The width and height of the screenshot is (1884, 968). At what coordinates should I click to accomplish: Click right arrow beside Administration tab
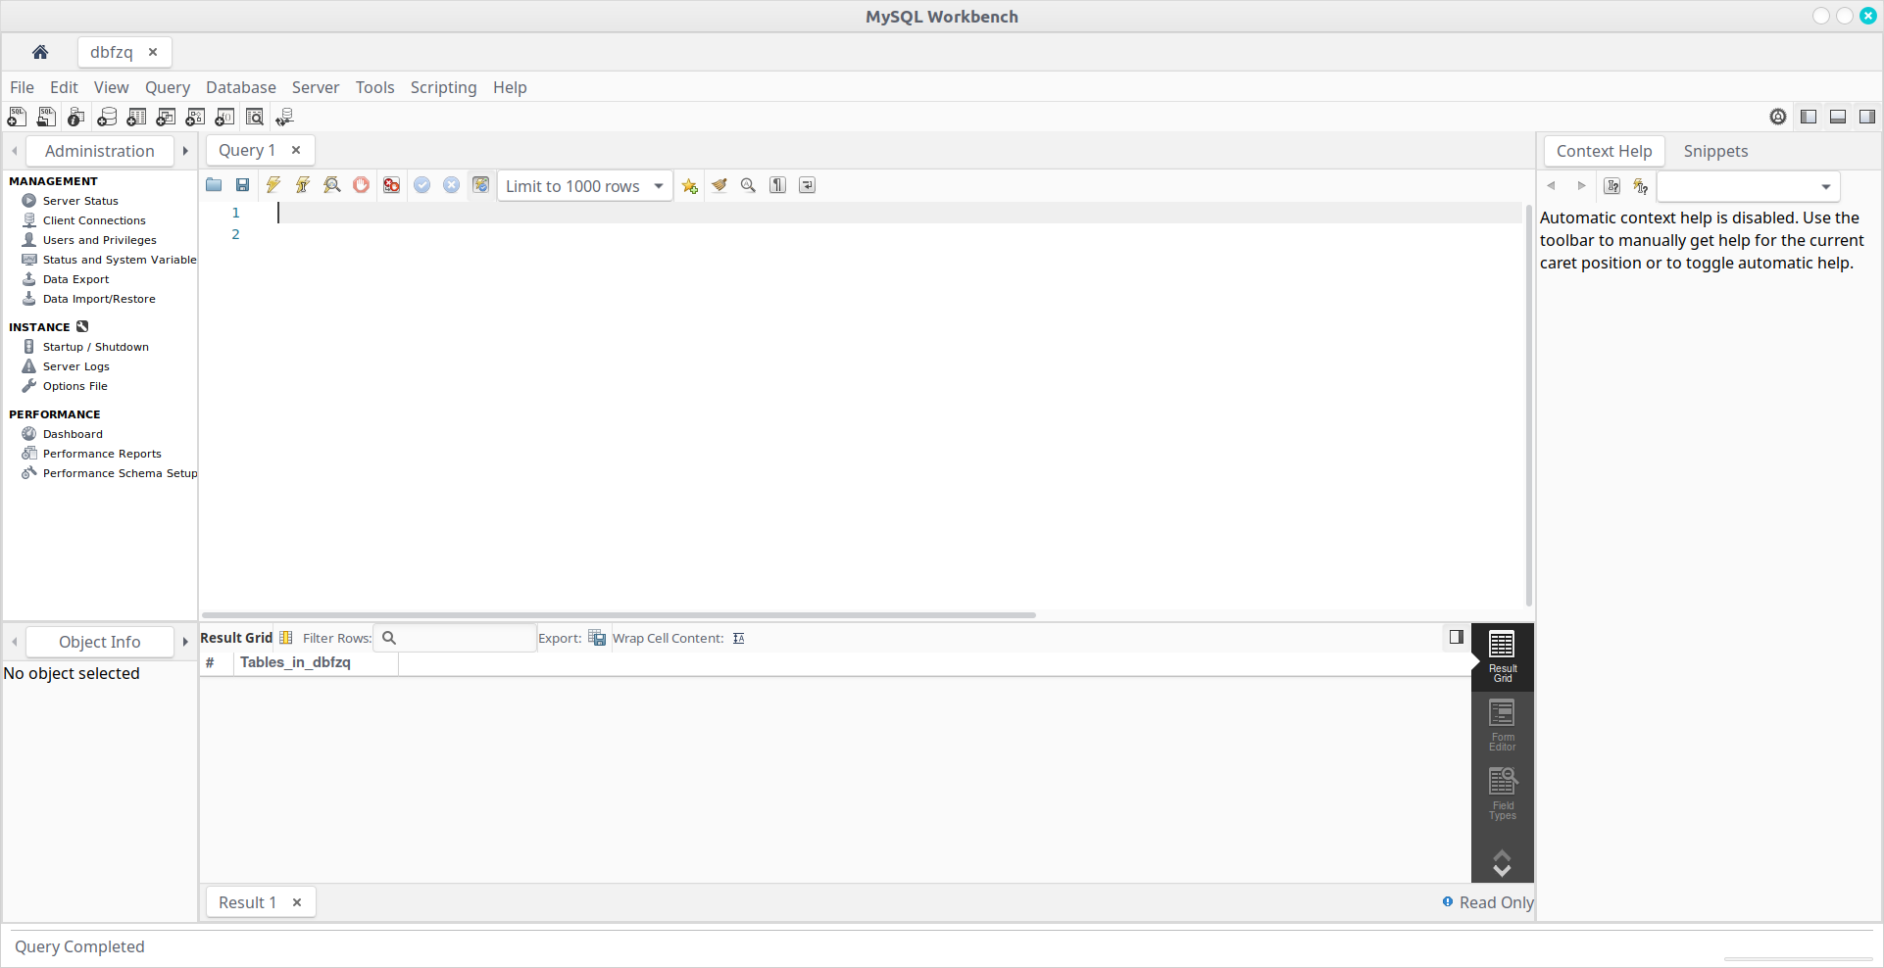185,151
